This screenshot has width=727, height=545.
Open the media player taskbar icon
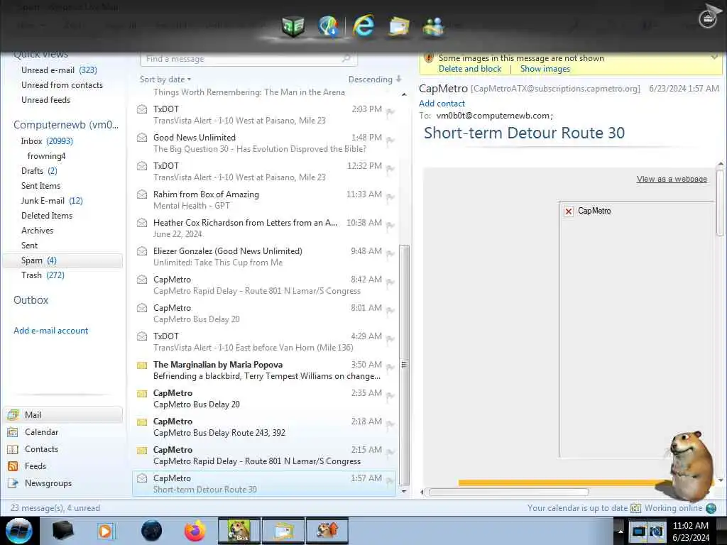(105, 531)
